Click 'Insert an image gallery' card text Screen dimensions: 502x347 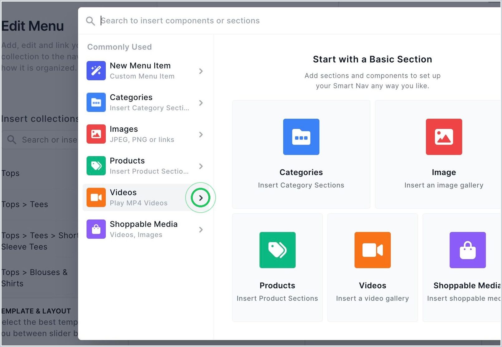click(444, 185)
